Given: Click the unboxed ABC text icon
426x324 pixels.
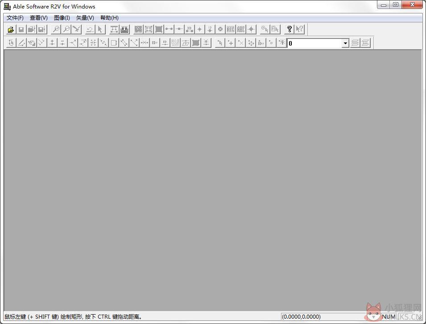Looking at the screenshot, I should (241, 29).
